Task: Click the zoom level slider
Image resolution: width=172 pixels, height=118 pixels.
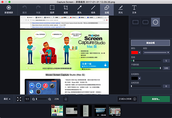Action: (42, 99)
